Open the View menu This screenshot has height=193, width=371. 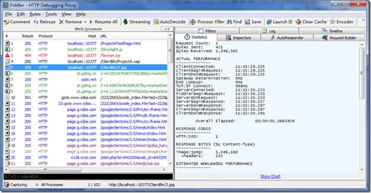tap(66, 14)
